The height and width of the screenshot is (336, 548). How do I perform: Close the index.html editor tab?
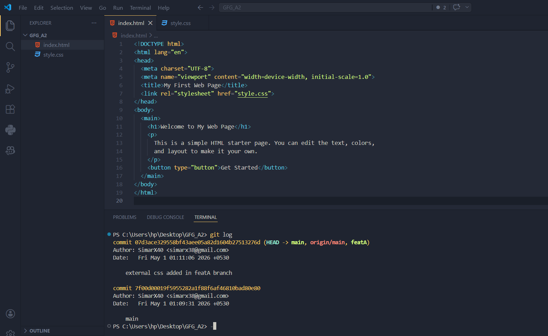pos(150,23)
